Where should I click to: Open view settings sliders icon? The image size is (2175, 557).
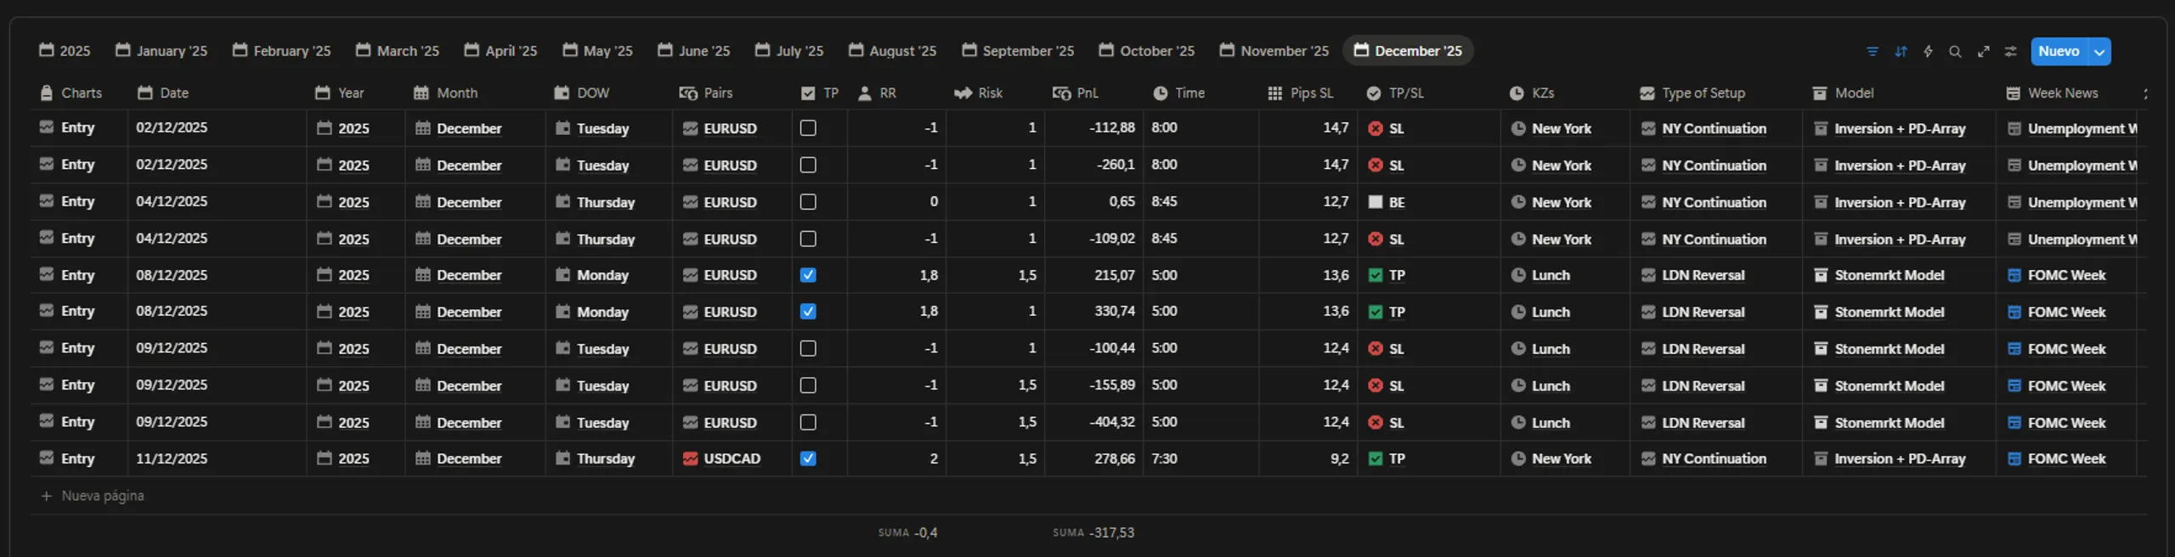click(2010, 51)
